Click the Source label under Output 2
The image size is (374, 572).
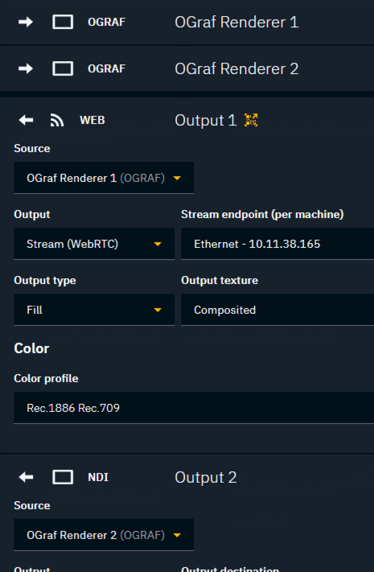point(32,505)
